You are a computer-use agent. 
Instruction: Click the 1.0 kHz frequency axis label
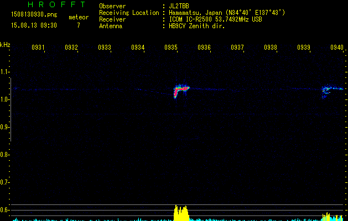click(6, 99)
